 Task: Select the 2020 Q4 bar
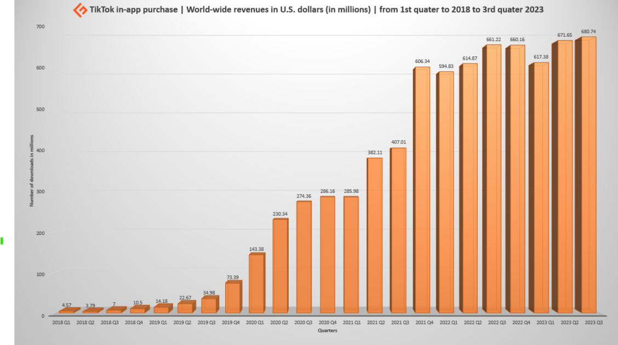(328, 255)
